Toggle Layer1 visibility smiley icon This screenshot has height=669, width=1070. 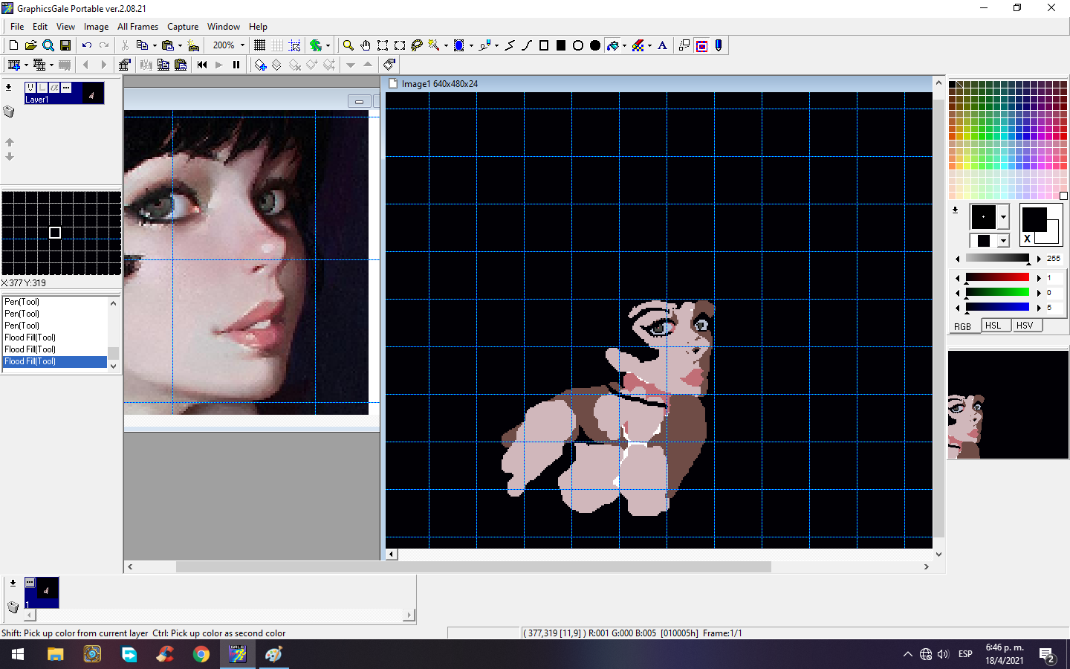pyautogui.click(x=30, y=88)
